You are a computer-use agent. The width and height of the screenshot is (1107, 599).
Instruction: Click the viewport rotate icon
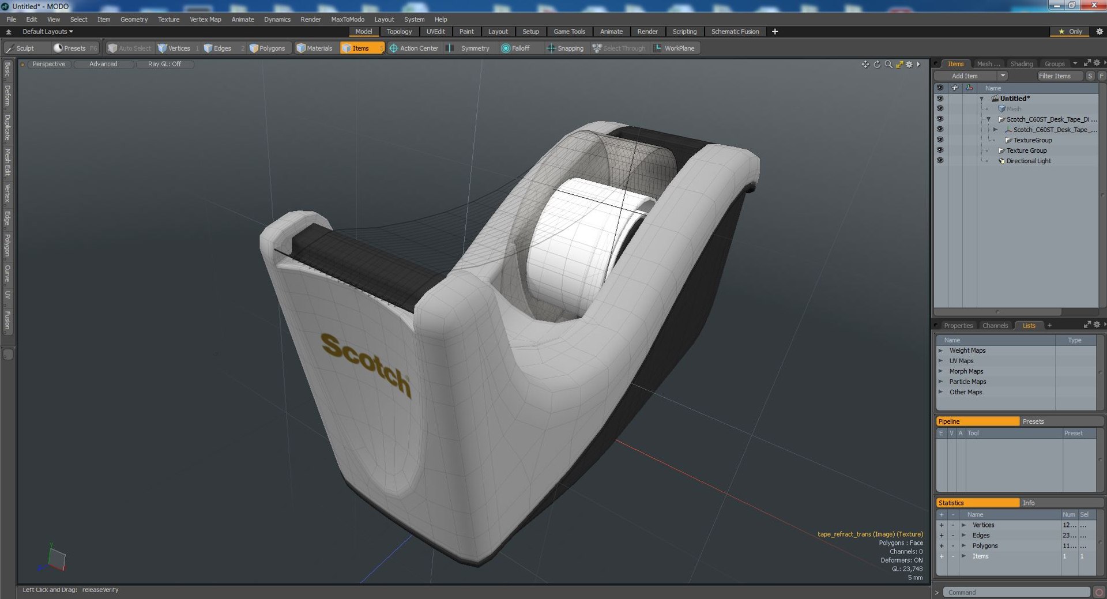click(877, 64)
